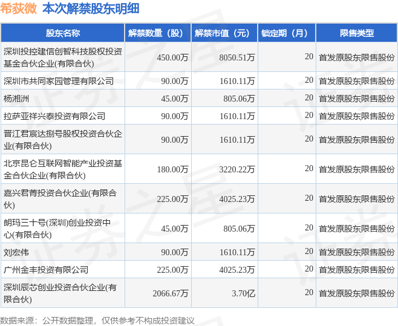Select the 本次解禁股东明细 title text
The image size is (398, 326).
point(91,8)
